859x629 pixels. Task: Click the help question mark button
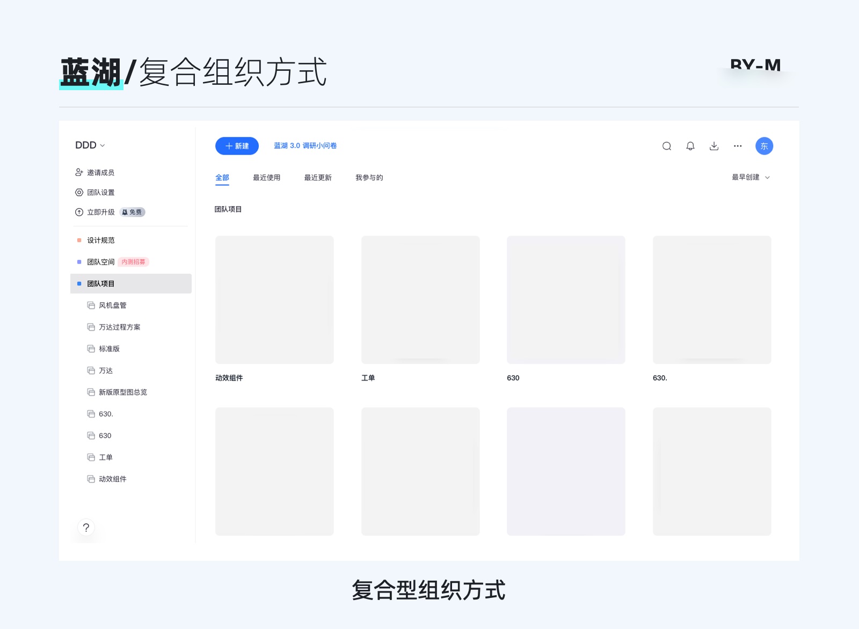coord(86,528)
